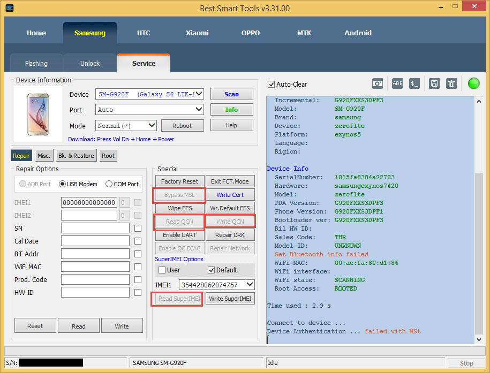Click Wr.Default EFS
Image resolution: width=490 pixels, height=373 pixels.
pos(230,208)
